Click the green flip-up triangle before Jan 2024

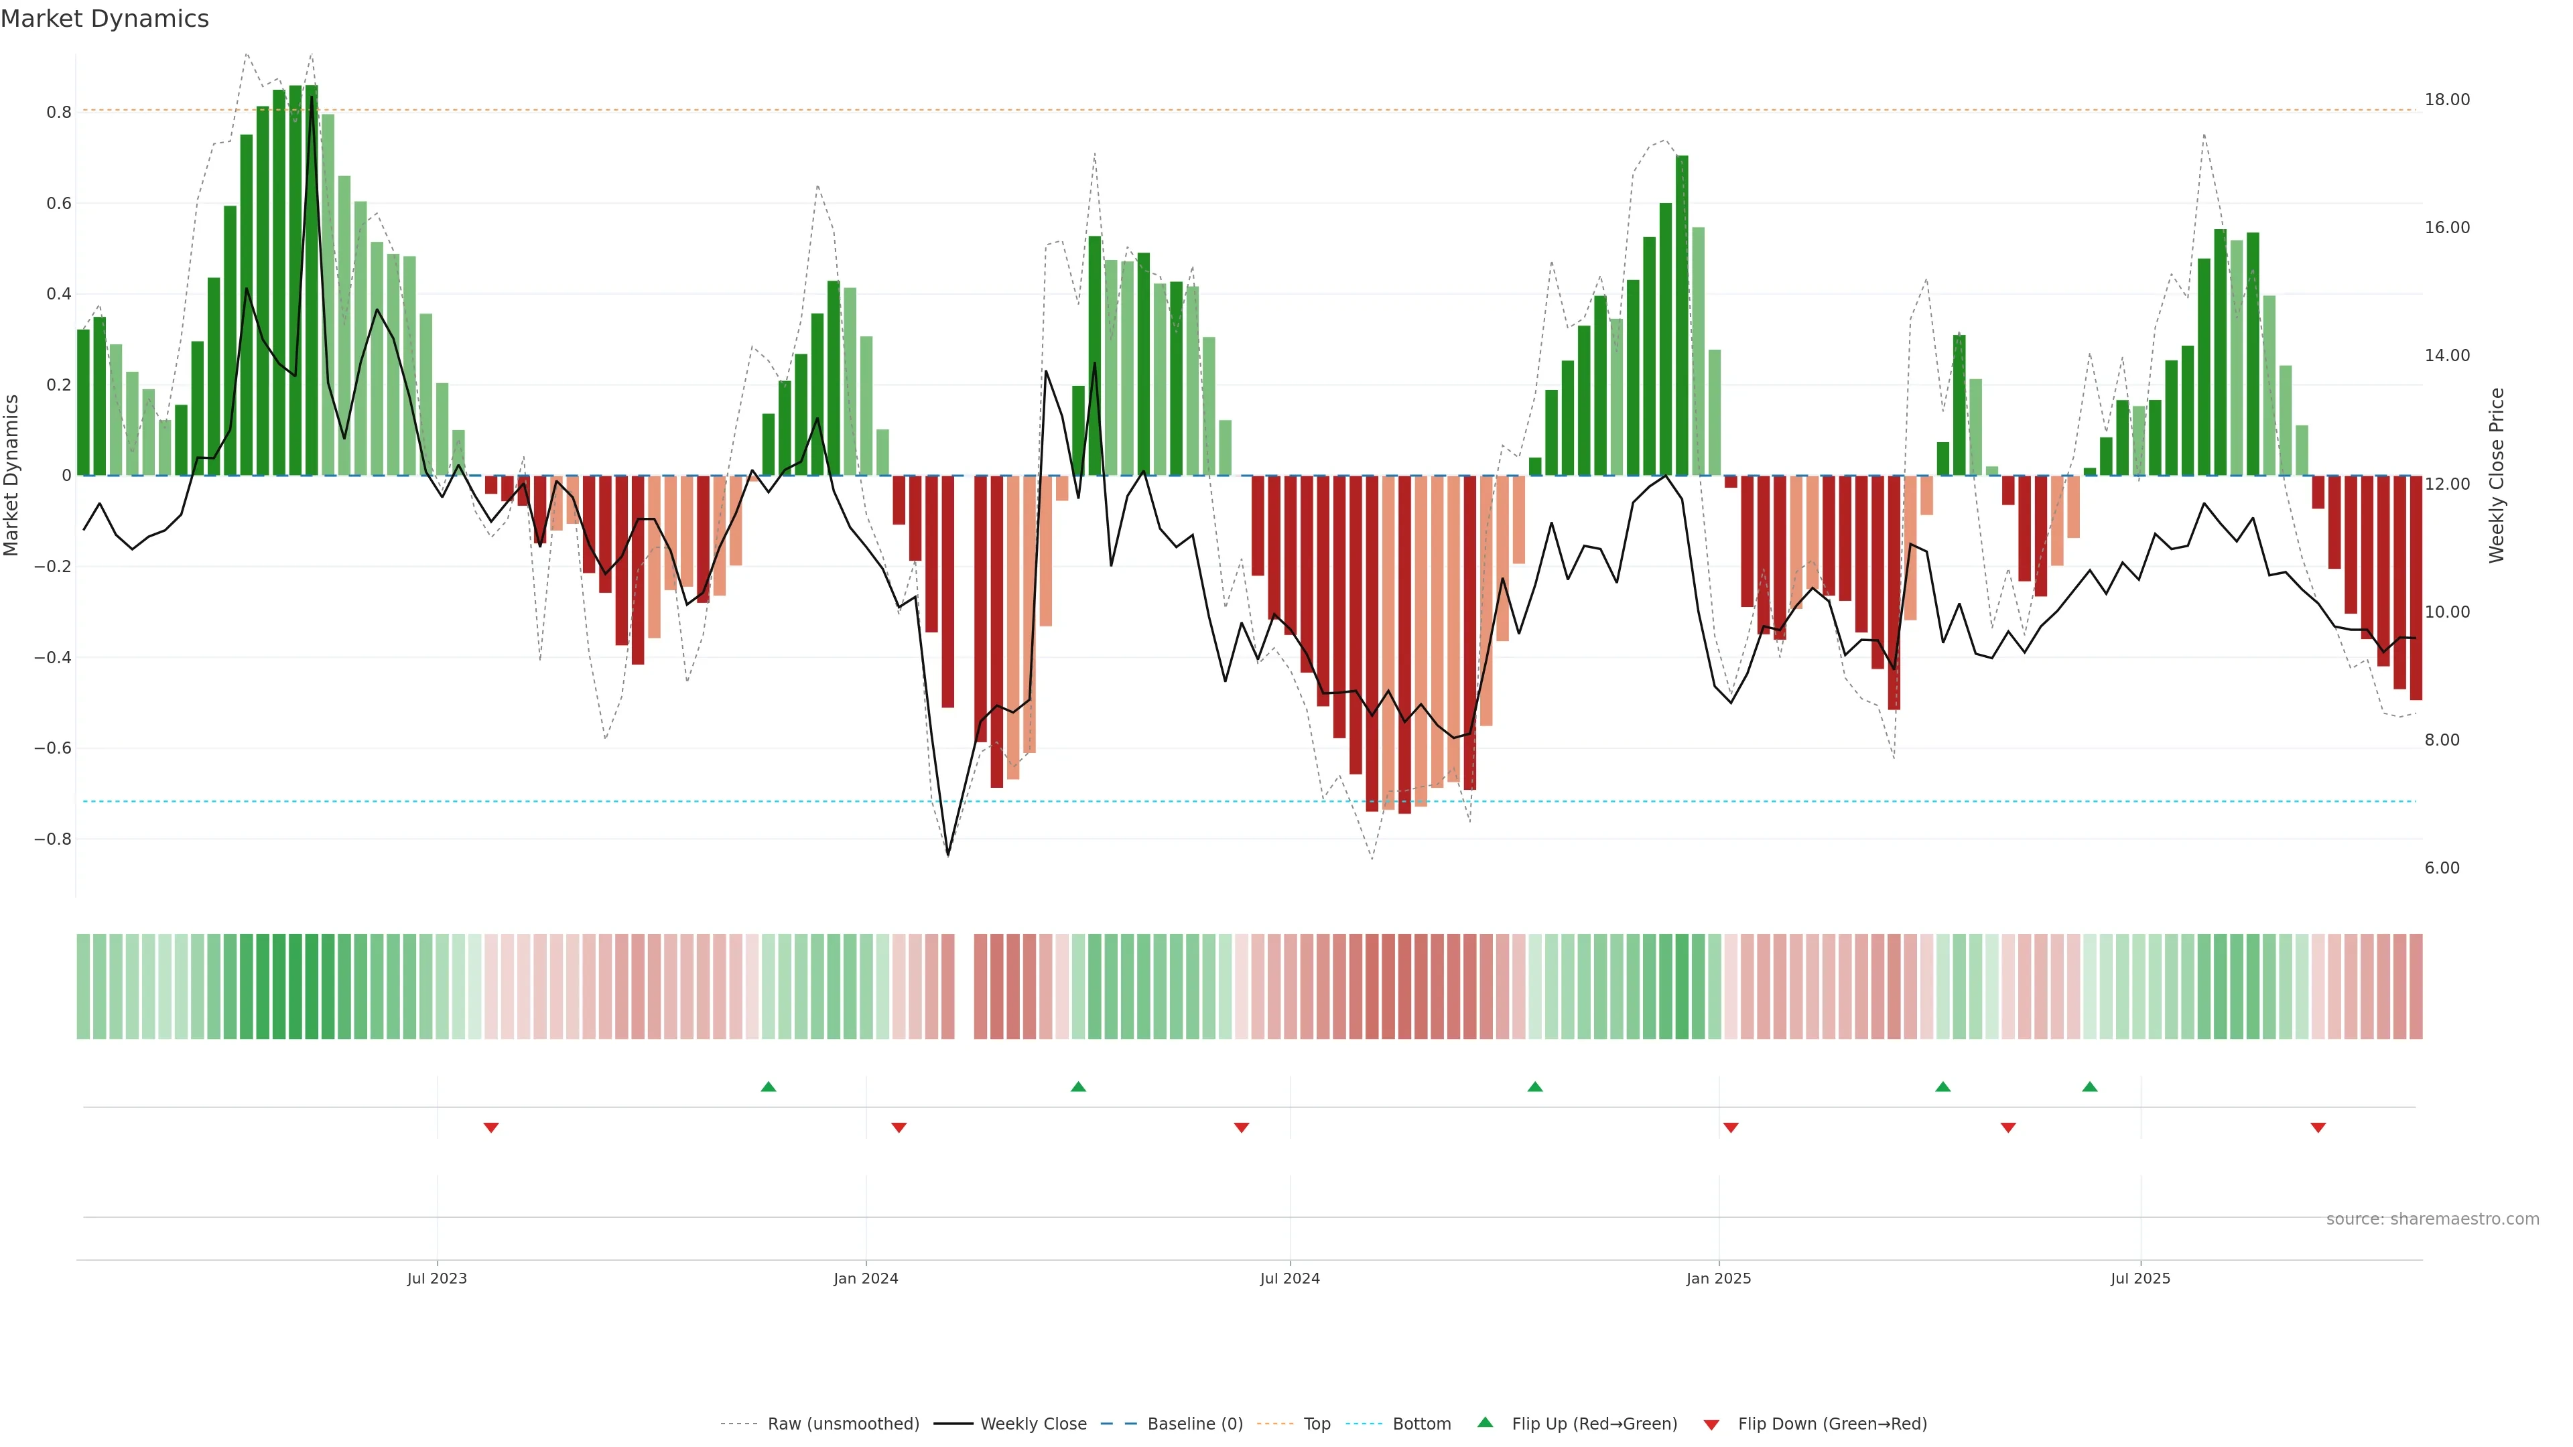tap(768, 1087)
